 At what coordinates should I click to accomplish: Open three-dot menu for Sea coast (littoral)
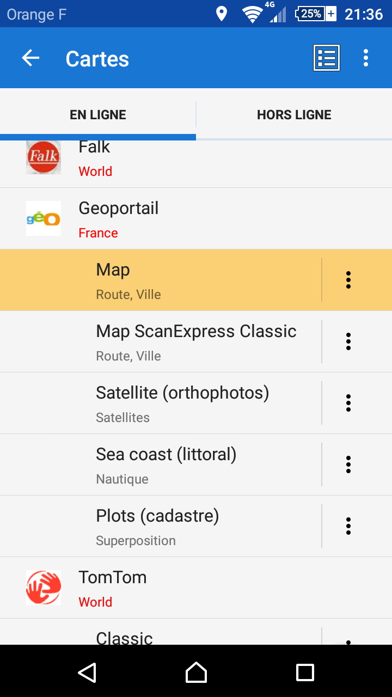coord(348,464)
